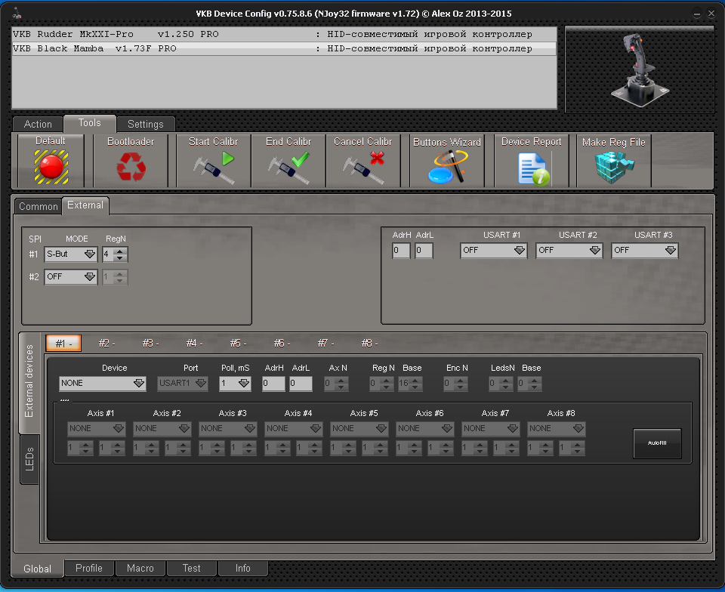The width and height of the screenshot is (725, 592).
Task: Open the Device dropdown showing NONE
Action: [x=102, y=383]
